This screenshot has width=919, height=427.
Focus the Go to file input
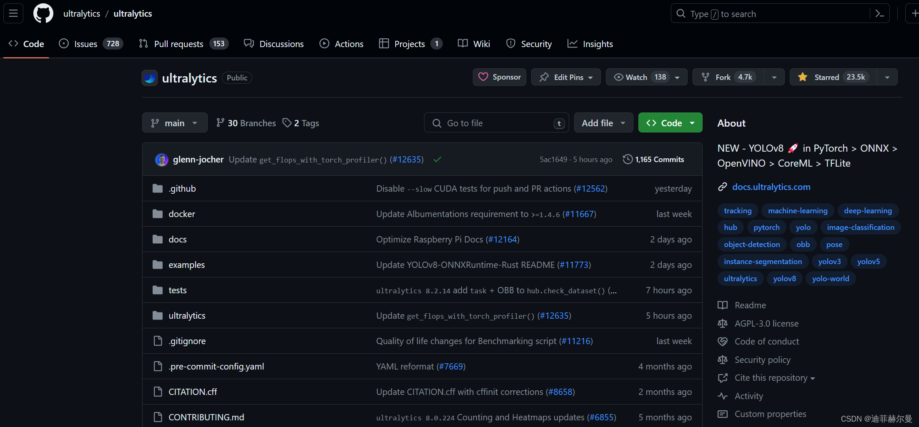tap(497, 123)
